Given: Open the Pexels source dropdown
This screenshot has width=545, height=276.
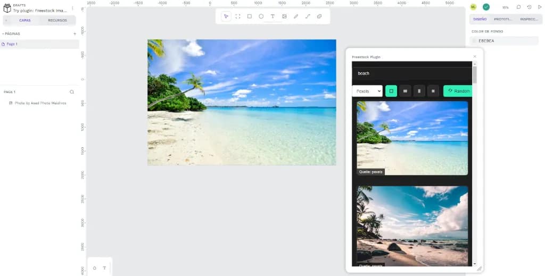Looking at the screenshot, I should coord(367,91).
